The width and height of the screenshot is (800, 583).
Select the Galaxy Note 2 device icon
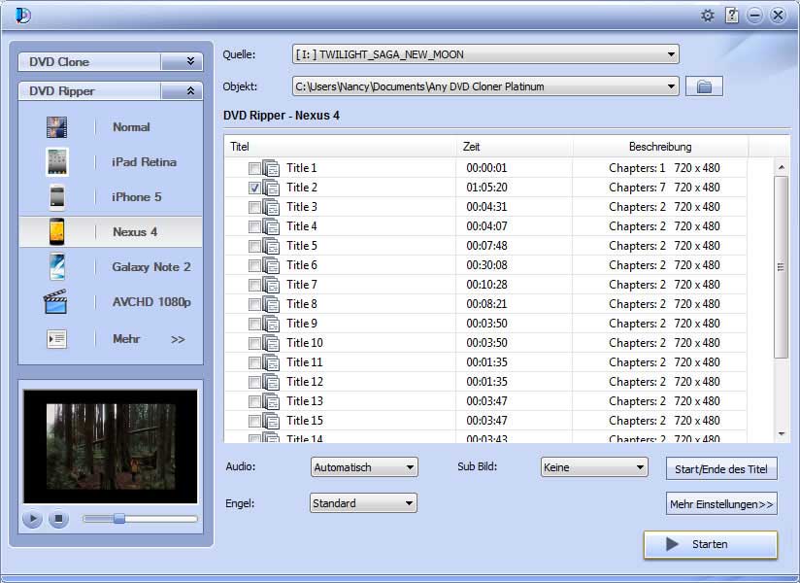coord(57,266)
